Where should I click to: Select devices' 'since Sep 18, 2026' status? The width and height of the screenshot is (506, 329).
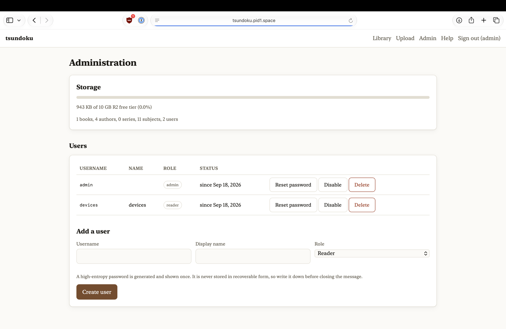tap(220, 205)
